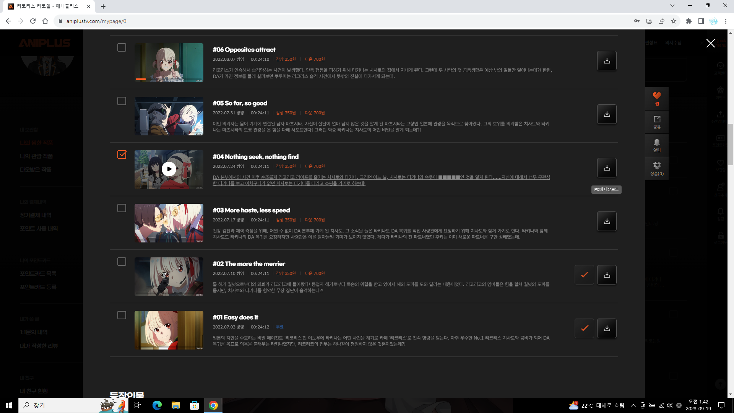Image resolution: width=734 pixels, height=413 pixels.
Task: Click the page vertical scrollbar thumb
Action: [x=731, y=145]
